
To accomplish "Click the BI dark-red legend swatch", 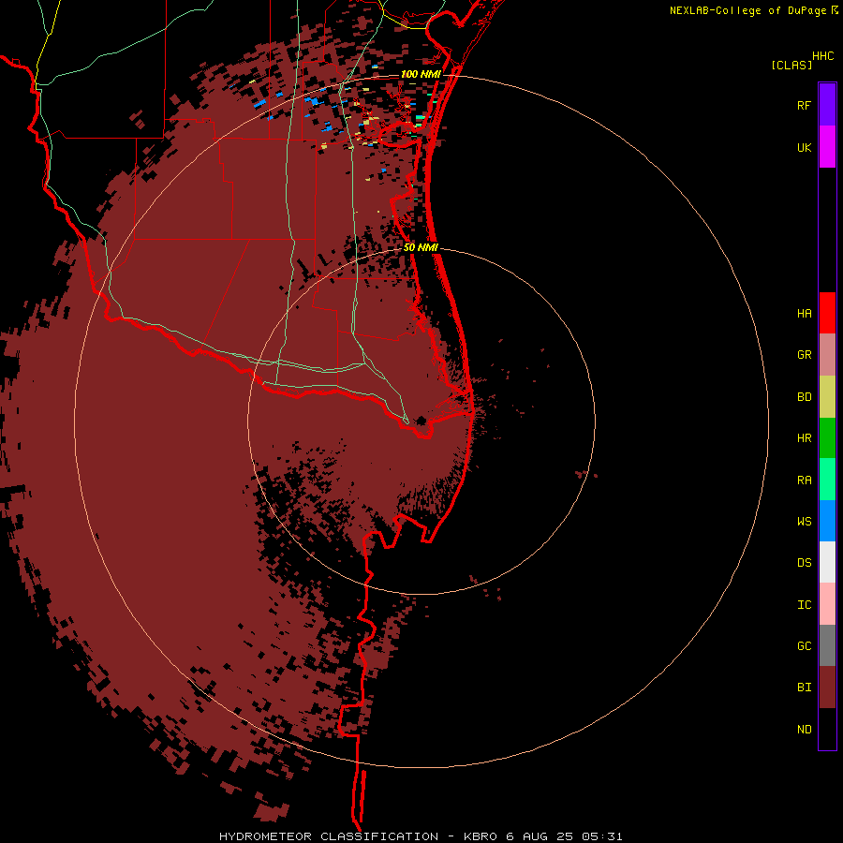I will point(827,688).
